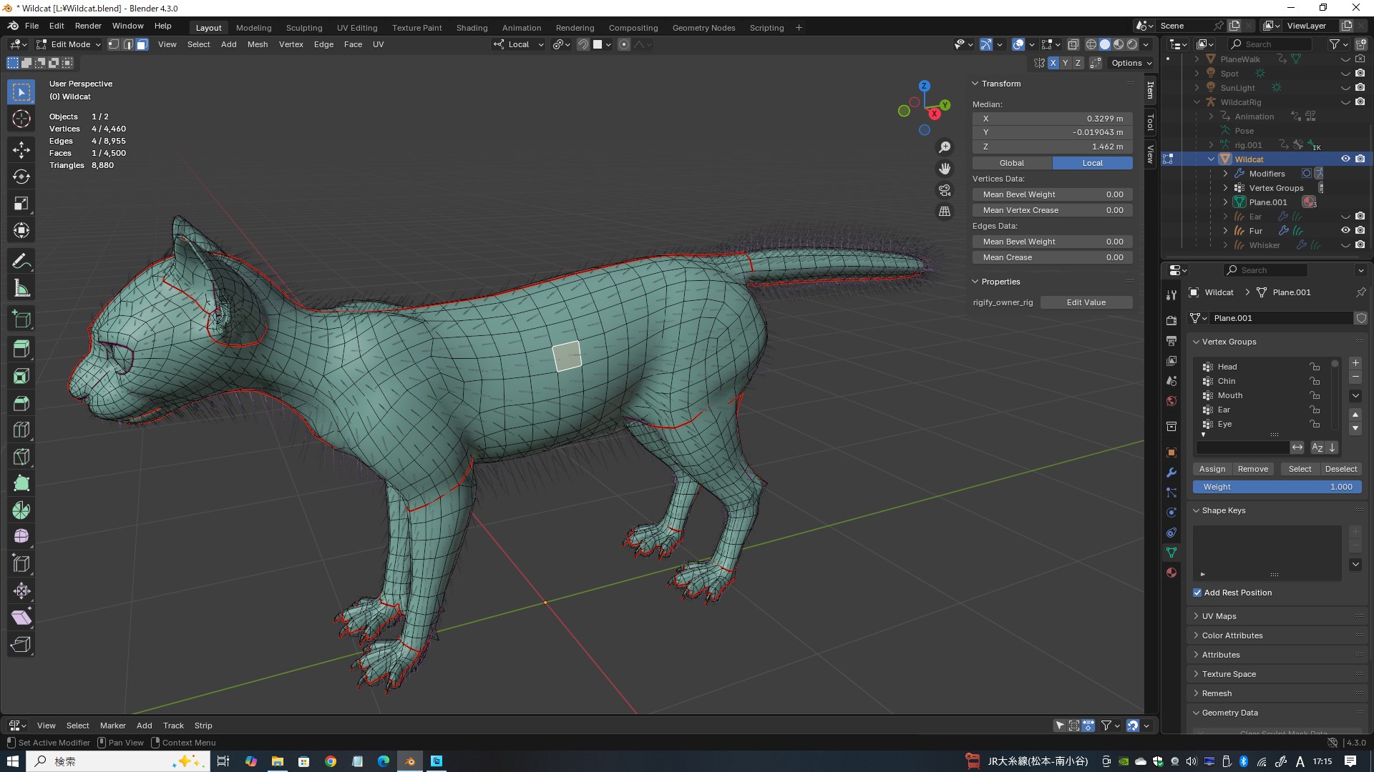Click the Mean Crease slider
The width and height of the screenshot is (1374, 772).
[1052, 257]
